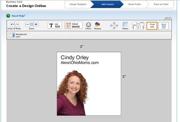Switch to the Back side view

pos(164,26)
